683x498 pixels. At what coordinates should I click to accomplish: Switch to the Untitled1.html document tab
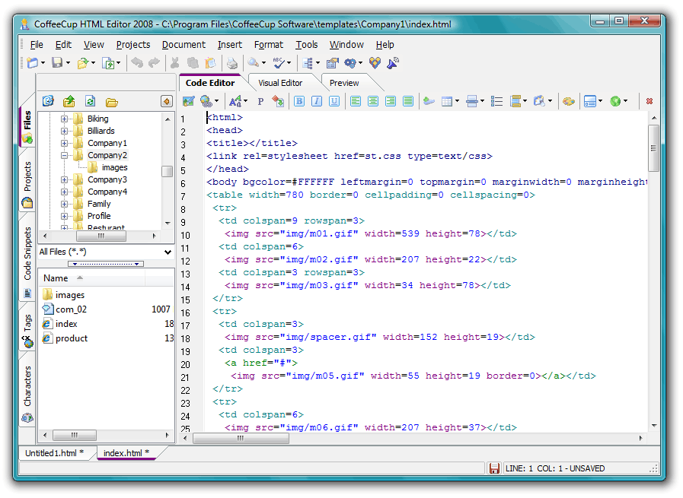[55, 453]
